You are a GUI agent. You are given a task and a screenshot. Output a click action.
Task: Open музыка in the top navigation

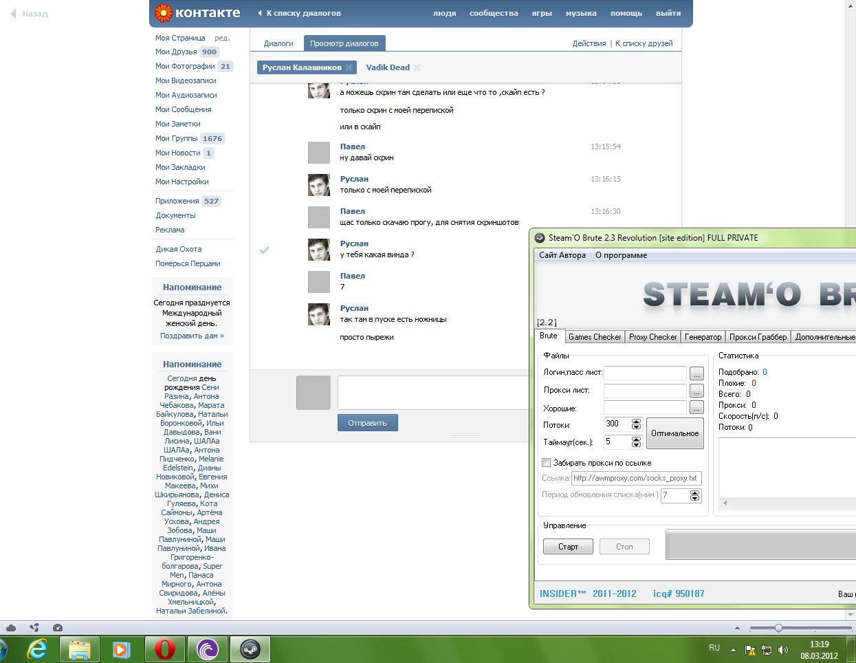[581, 13]
